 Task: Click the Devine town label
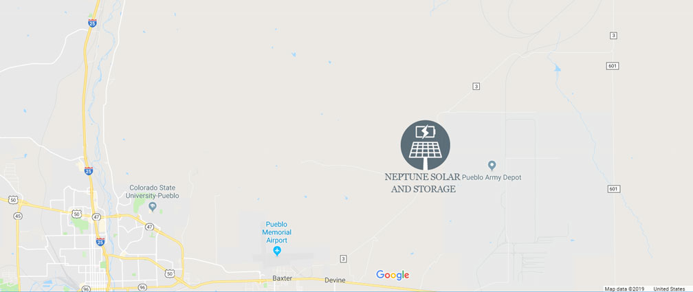point(335,280)
